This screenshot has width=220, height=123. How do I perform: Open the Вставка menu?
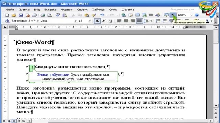(51, 10)
